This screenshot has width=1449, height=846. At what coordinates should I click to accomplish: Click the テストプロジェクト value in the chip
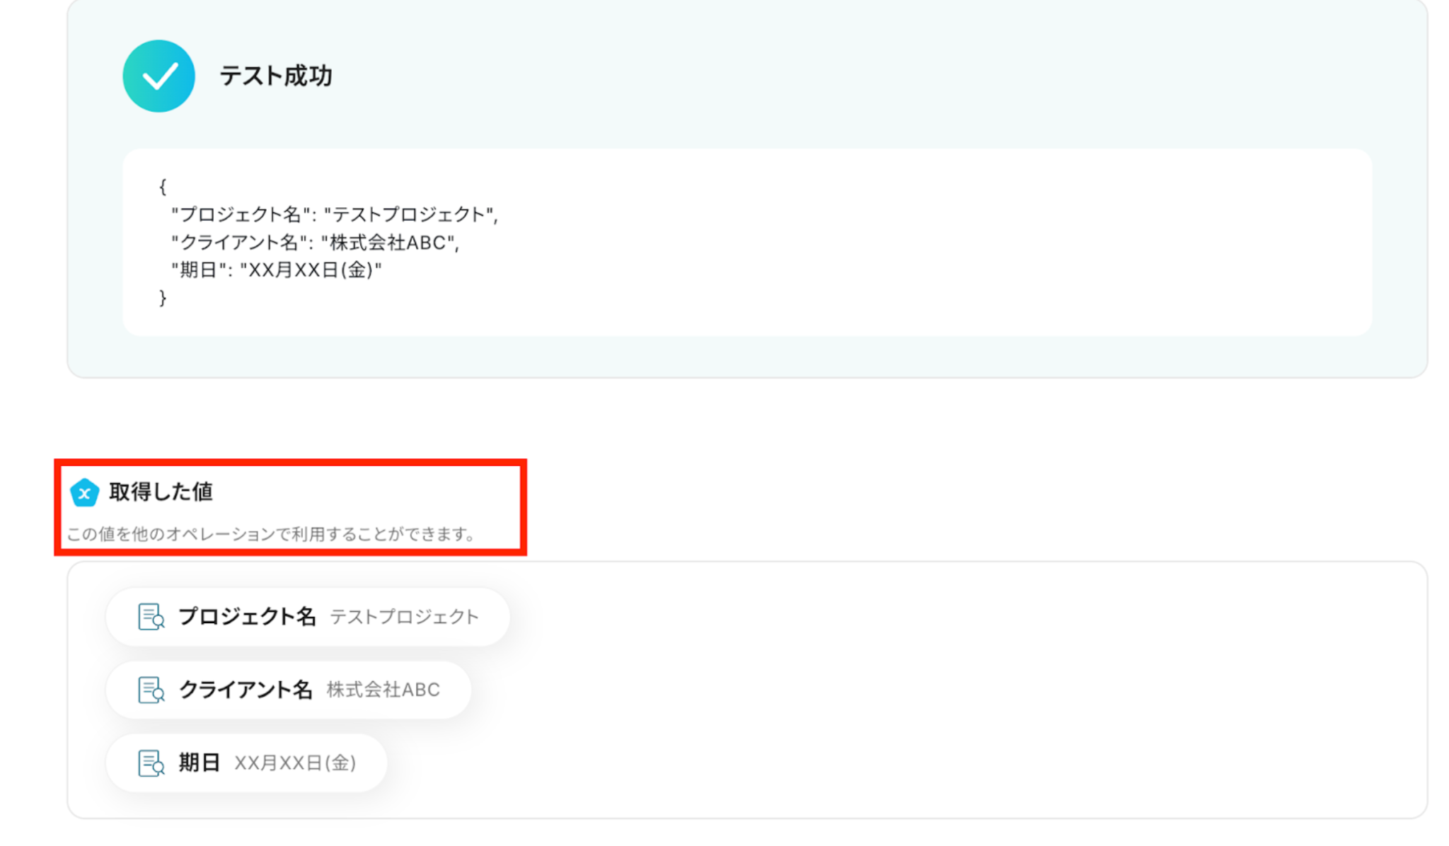pos(405,617)
